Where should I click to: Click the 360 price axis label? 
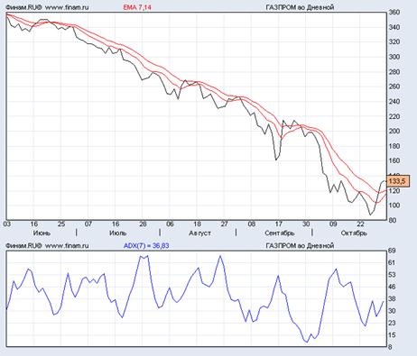click(x=394, y=13)
